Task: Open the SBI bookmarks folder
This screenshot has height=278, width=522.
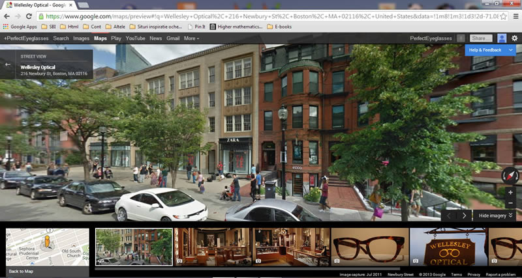Action: coord(49,27)
